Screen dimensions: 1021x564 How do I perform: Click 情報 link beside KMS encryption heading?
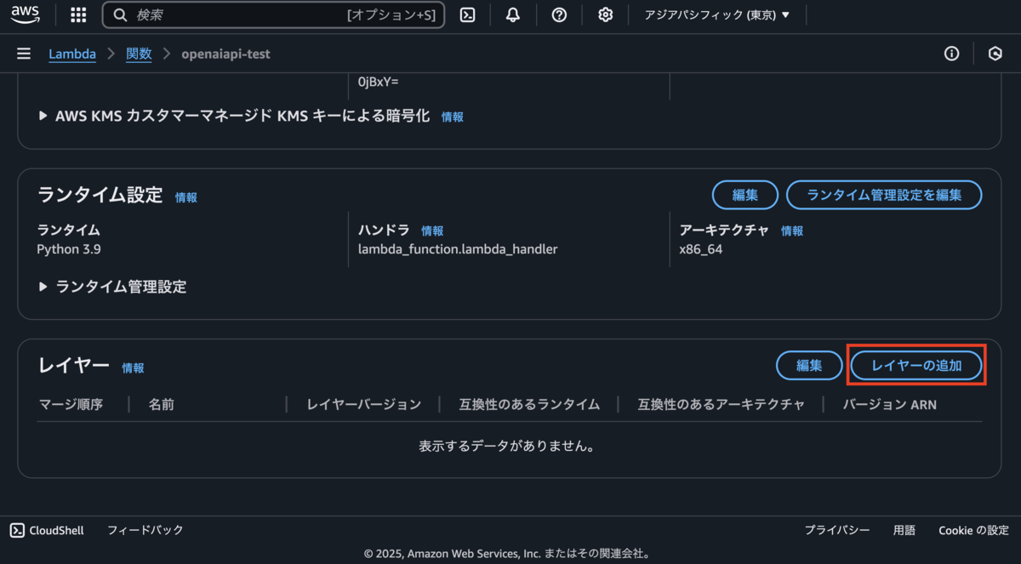point(453,117)
